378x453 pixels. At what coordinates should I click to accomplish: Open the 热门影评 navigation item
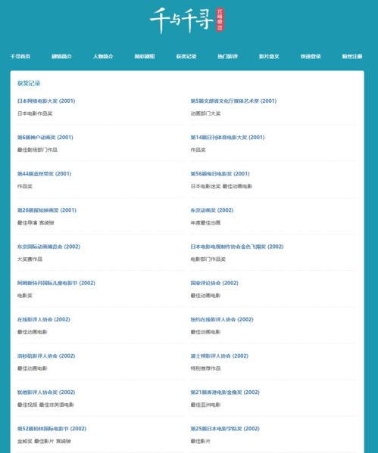click(x=227, y=56)
